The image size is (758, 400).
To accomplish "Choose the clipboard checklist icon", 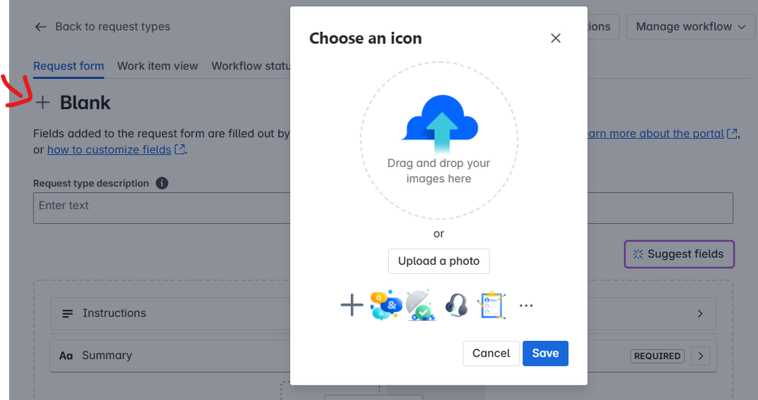I will (x=491, y=305).
